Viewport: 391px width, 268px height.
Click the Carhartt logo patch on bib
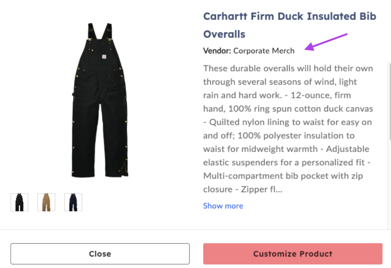104,57
